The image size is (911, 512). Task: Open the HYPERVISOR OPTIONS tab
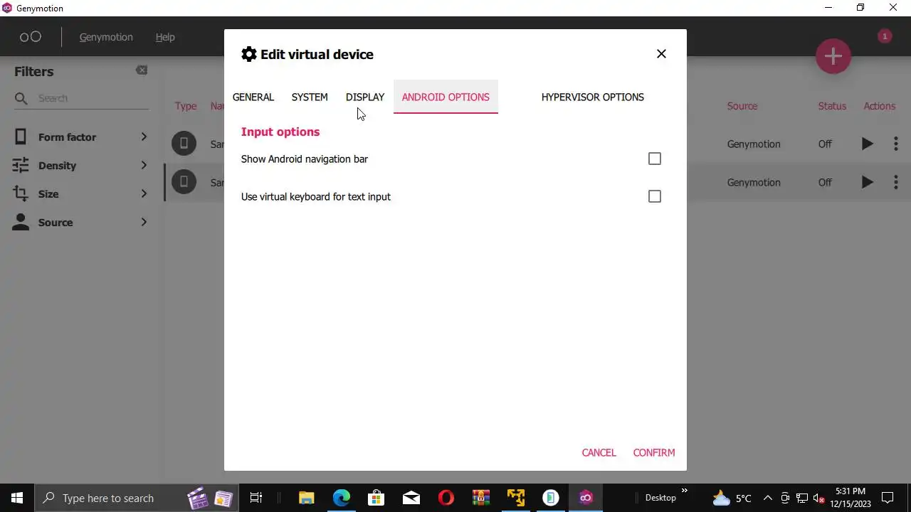click(x=593, y=97)
